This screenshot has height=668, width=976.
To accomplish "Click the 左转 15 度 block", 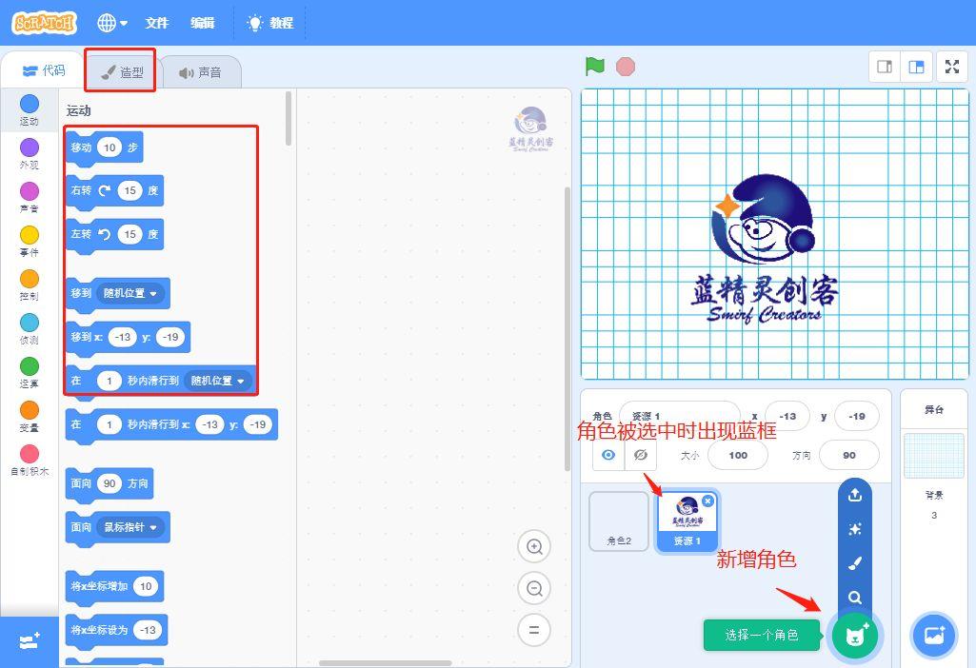I will point(114,234).
